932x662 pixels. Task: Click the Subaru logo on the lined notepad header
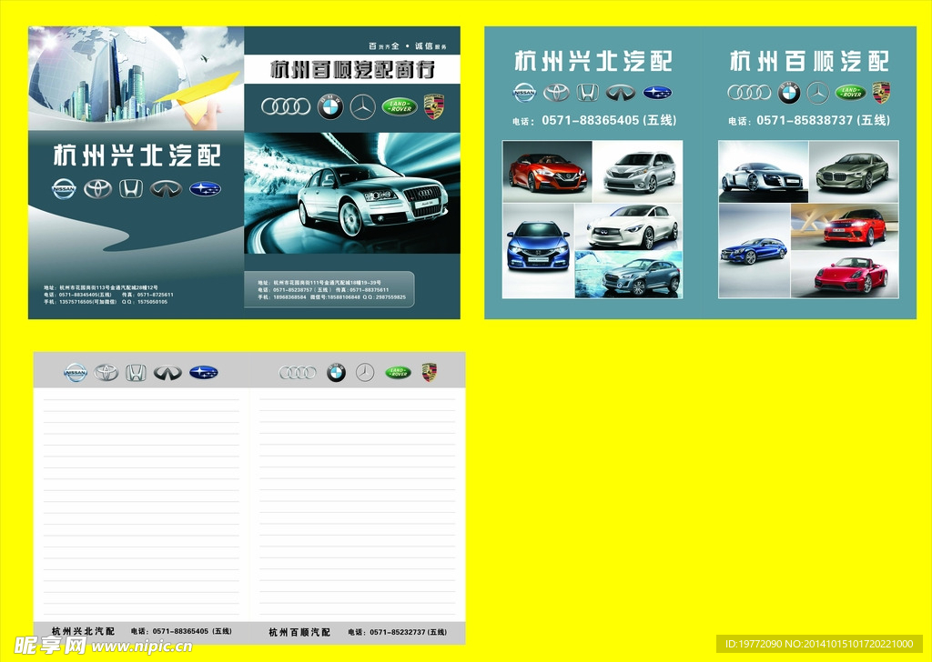[x=204, y=372]
